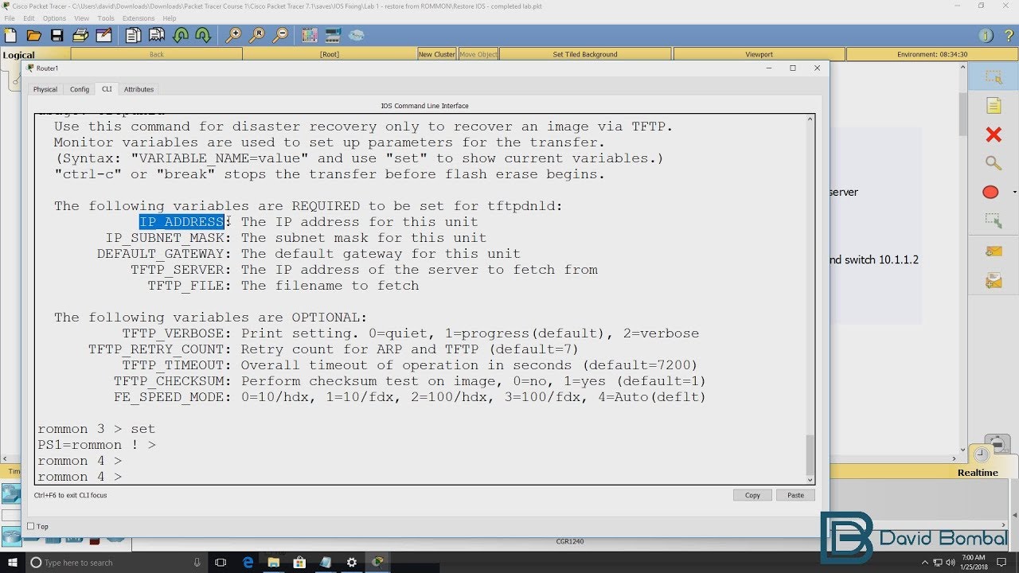1019x573 pixels.
Task: Pick the red ellipse shape tool
Action: pos(990,192)
